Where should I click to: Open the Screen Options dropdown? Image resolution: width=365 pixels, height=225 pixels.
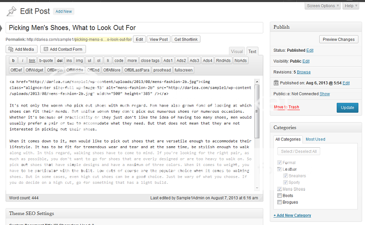(321, 6)
